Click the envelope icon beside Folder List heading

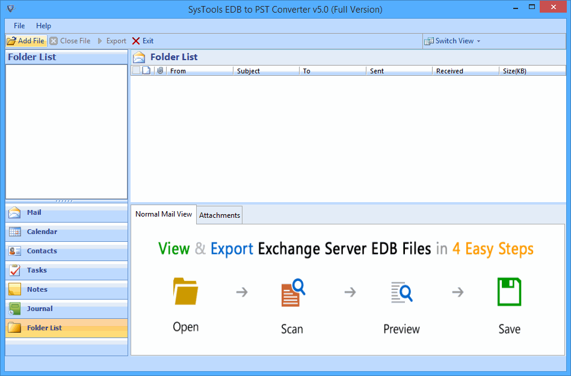(x=139, y=57)
